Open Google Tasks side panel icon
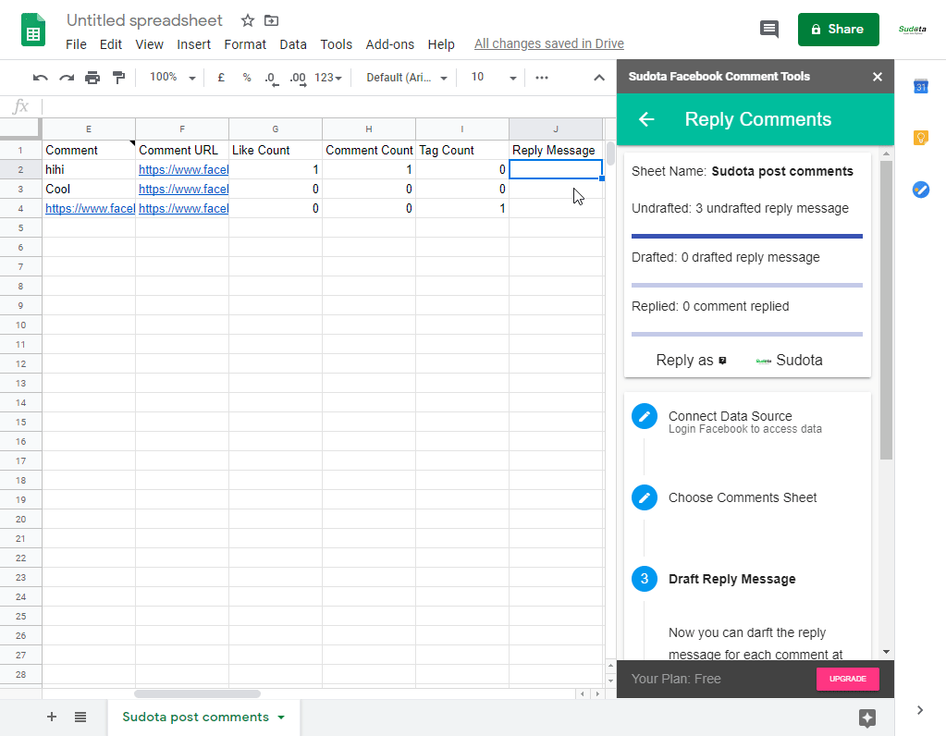Screen dimensions: 946x736 [x=921, y=190]
